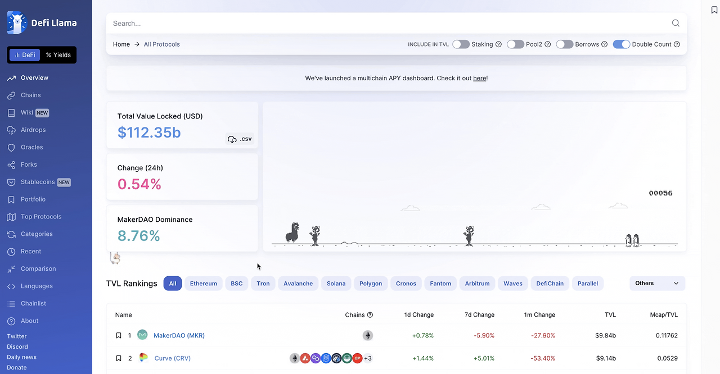Image resolution: width=720 pixels, height=374 pixels.
Task: Filter rankings by Arbitrum
Action: [478, 284]
